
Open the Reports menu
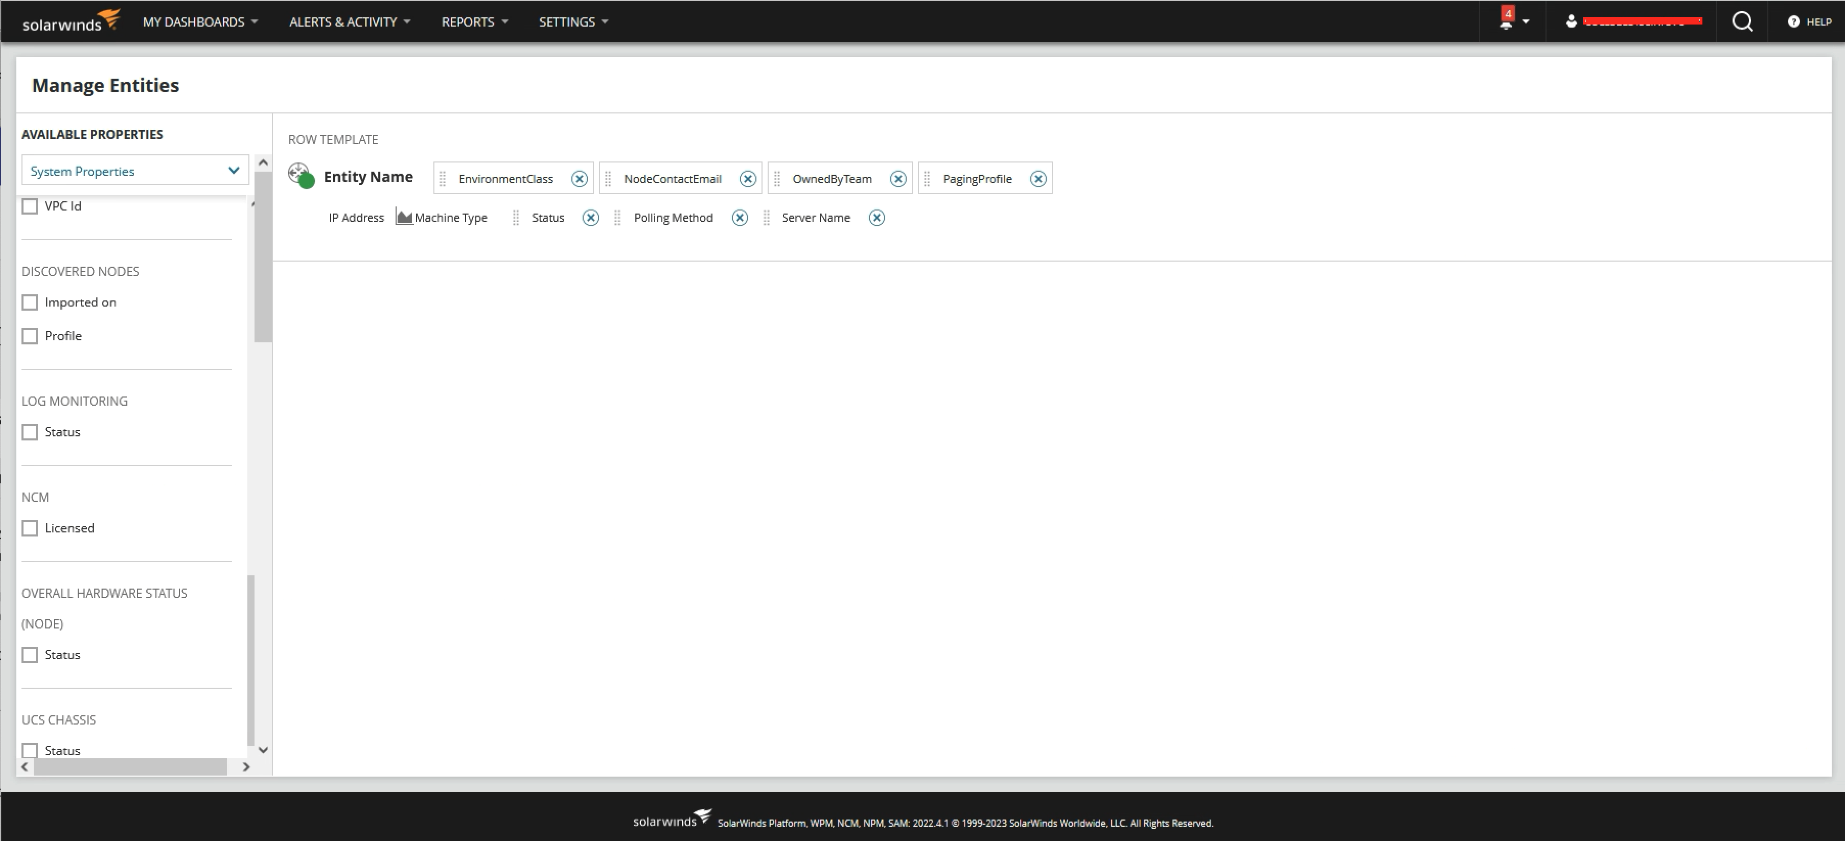[x=474, y=21]
